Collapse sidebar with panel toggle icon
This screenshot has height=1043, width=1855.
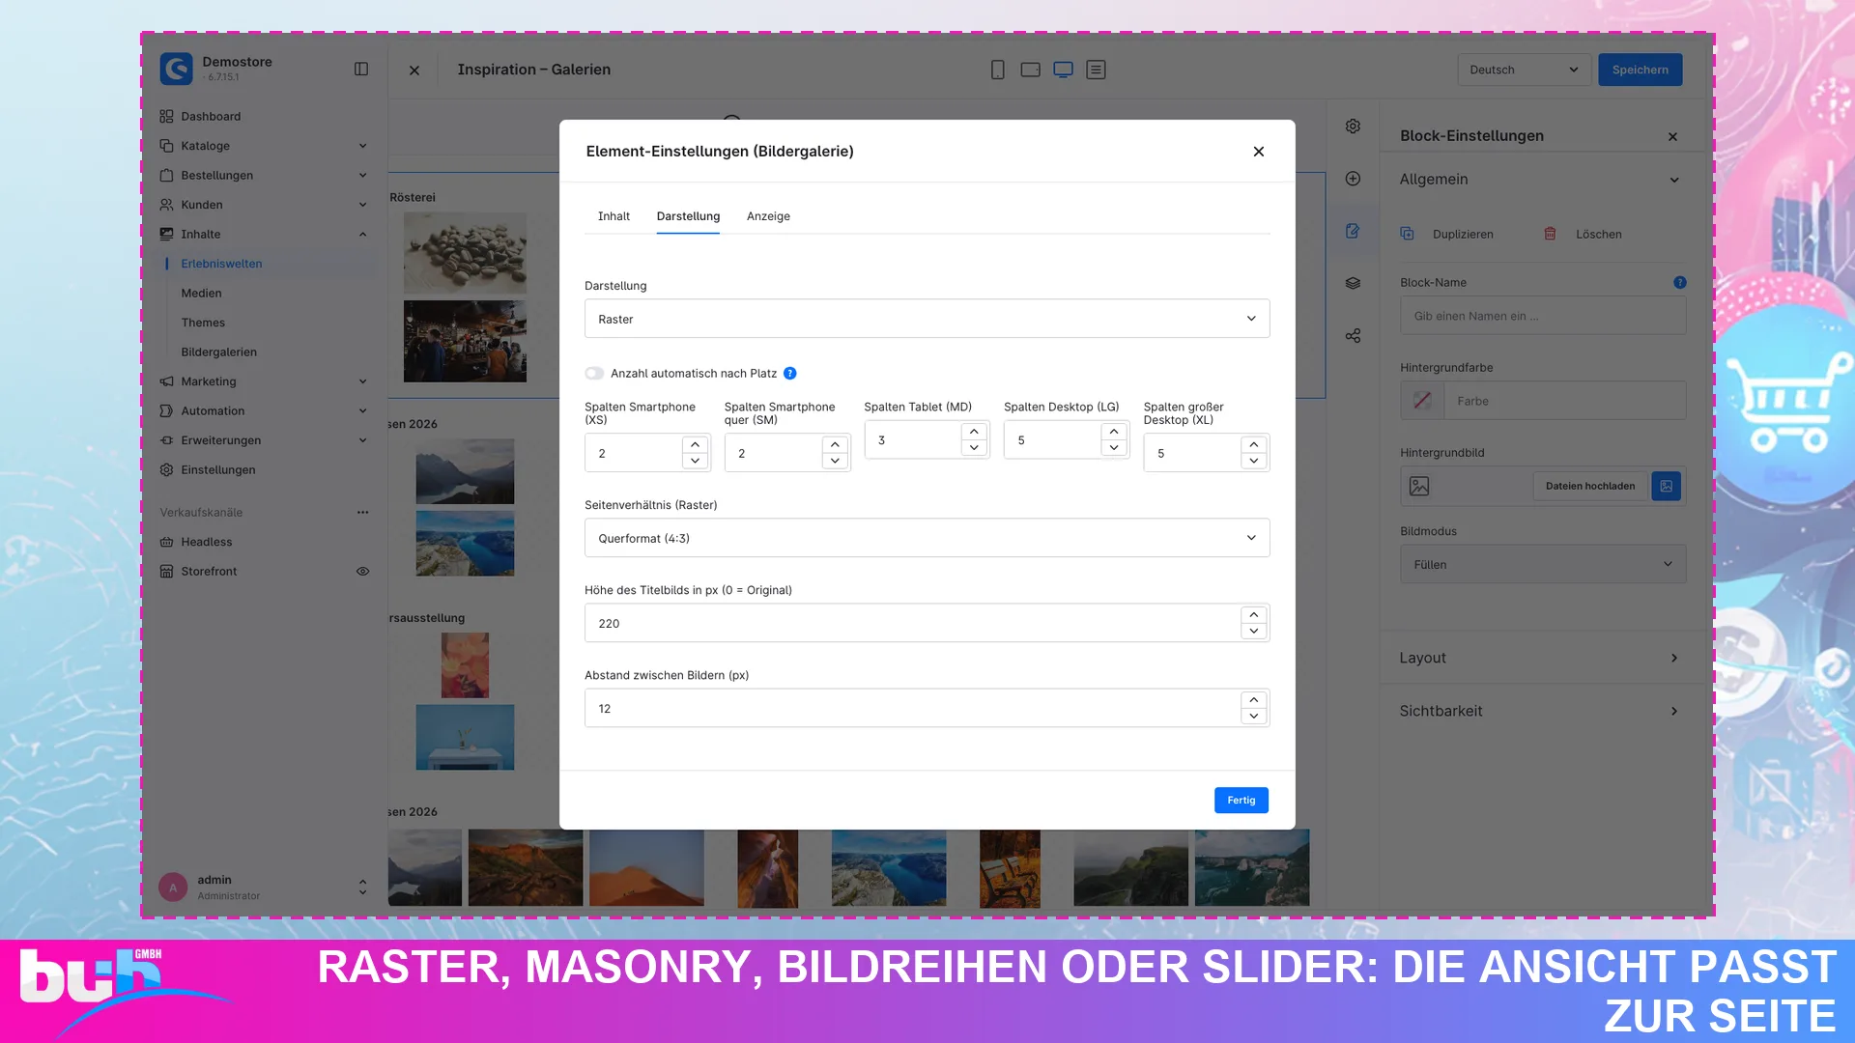point(361,69)
